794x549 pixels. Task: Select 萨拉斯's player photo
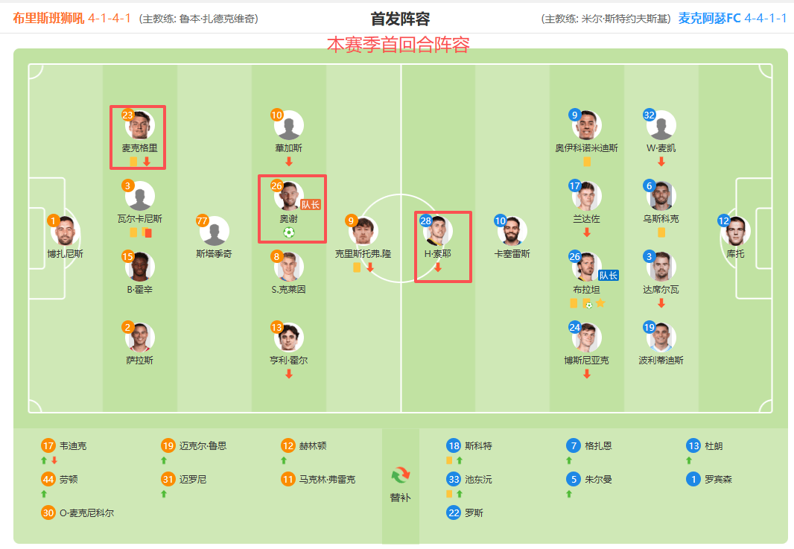click(x=140, y=337)
